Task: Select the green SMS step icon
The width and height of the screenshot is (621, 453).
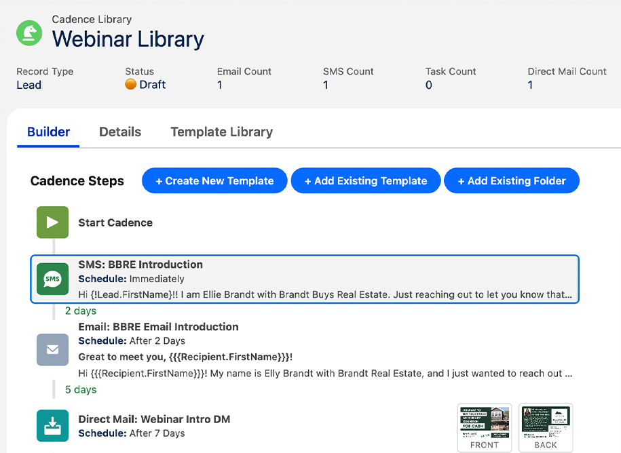Action: (52, 279)
